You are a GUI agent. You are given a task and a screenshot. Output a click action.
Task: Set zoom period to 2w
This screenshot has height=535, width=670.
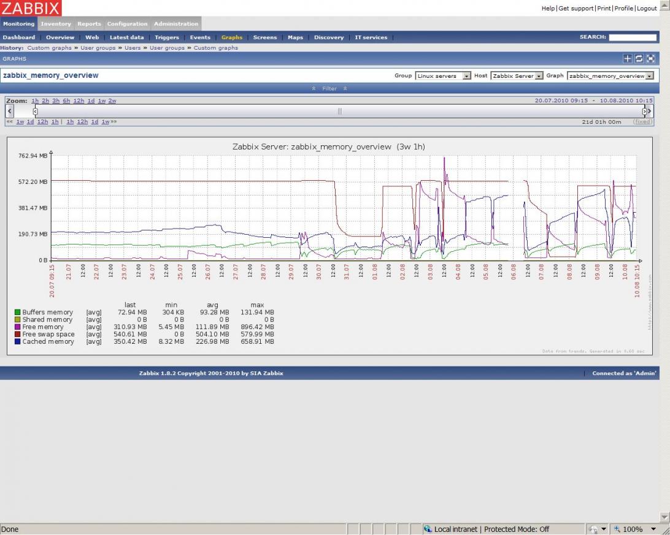(112, 101)
